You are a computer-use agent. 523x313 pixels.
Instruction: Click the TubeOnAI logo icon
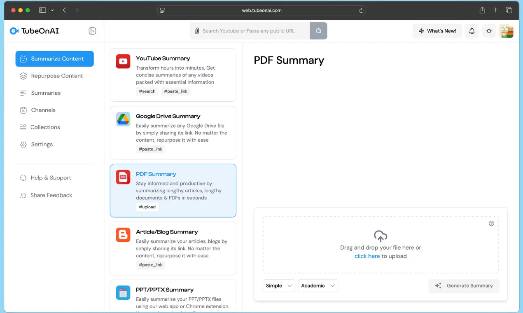(14, 31)
